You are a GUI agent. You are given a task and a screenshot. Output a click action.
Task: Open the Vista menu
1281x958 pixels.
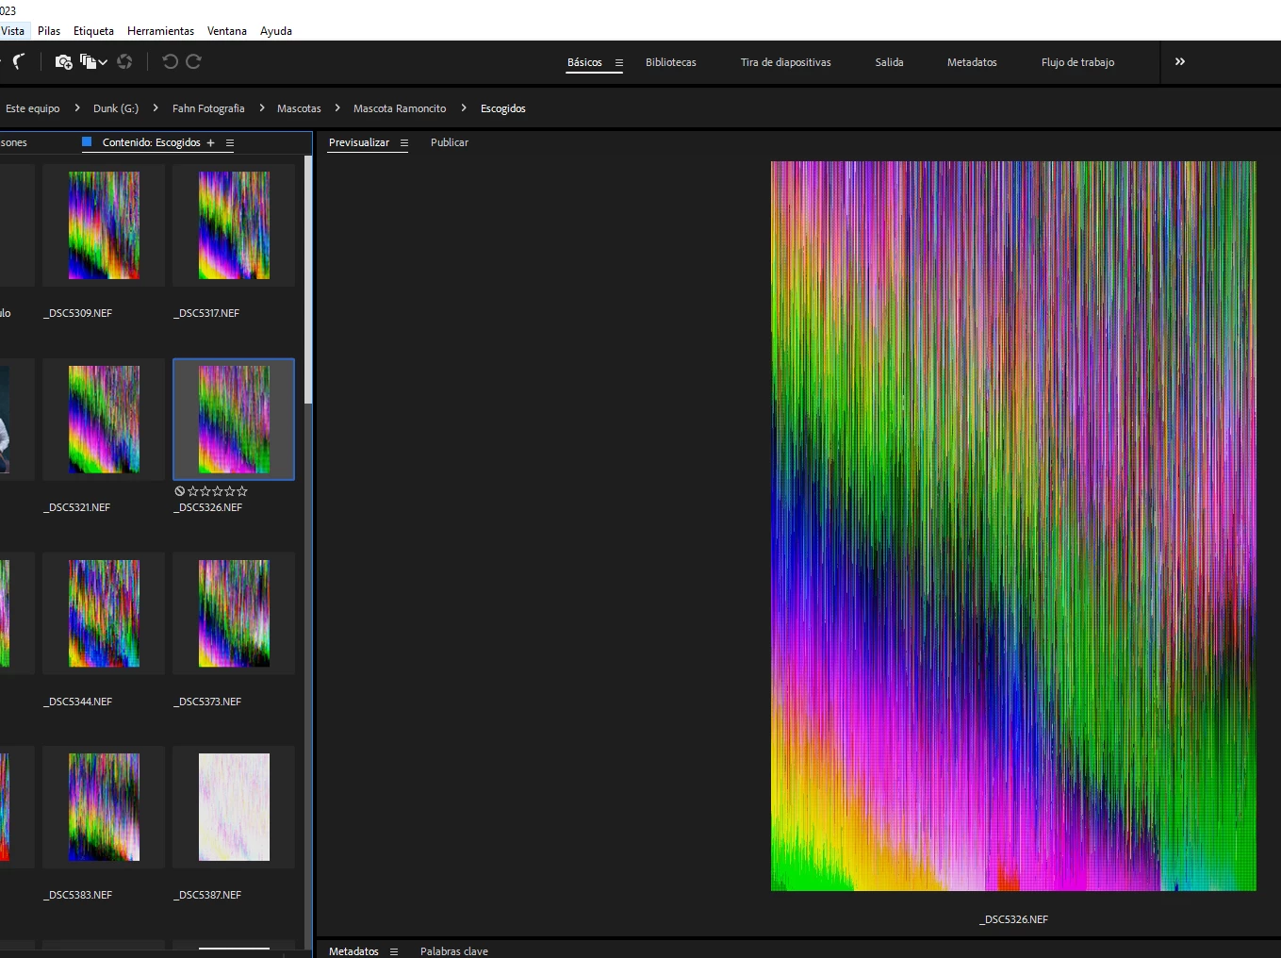[x=12, y=31]
